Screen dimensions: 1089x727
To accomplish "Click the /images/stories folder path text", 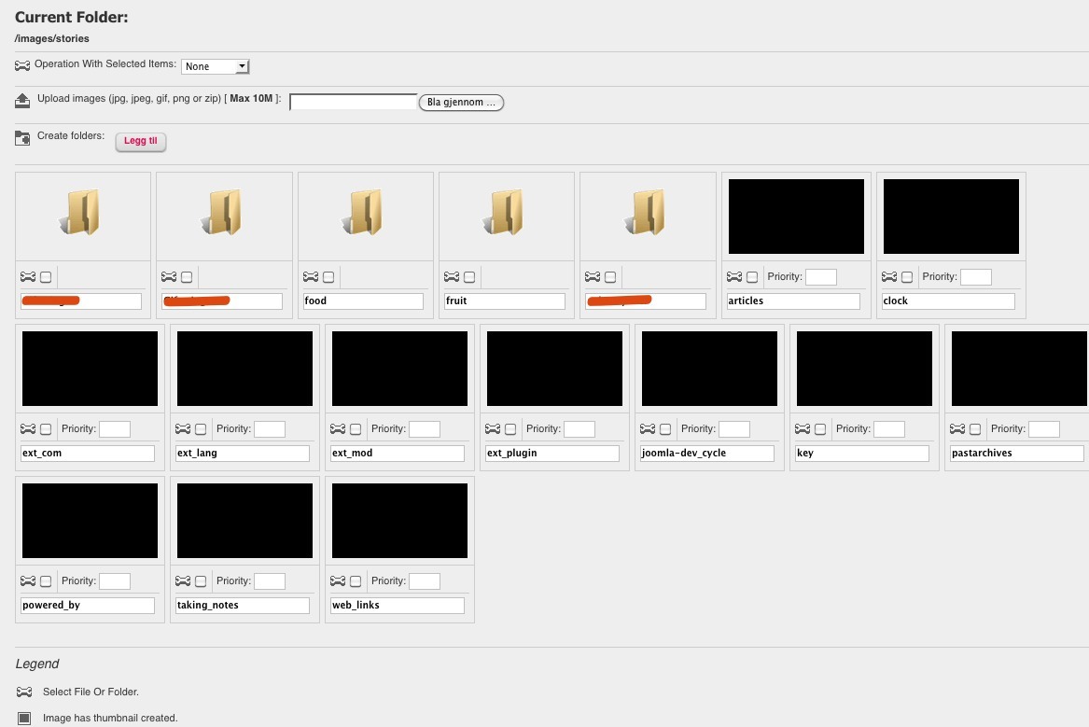I will [52, 39].
